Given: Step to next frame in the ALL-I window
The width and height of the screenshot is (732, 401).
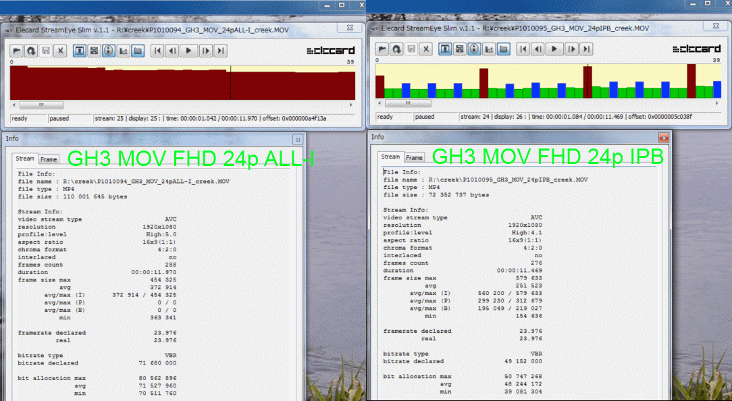Looking at the screenshot, I should pyautogui.click(x=205, y=51).
